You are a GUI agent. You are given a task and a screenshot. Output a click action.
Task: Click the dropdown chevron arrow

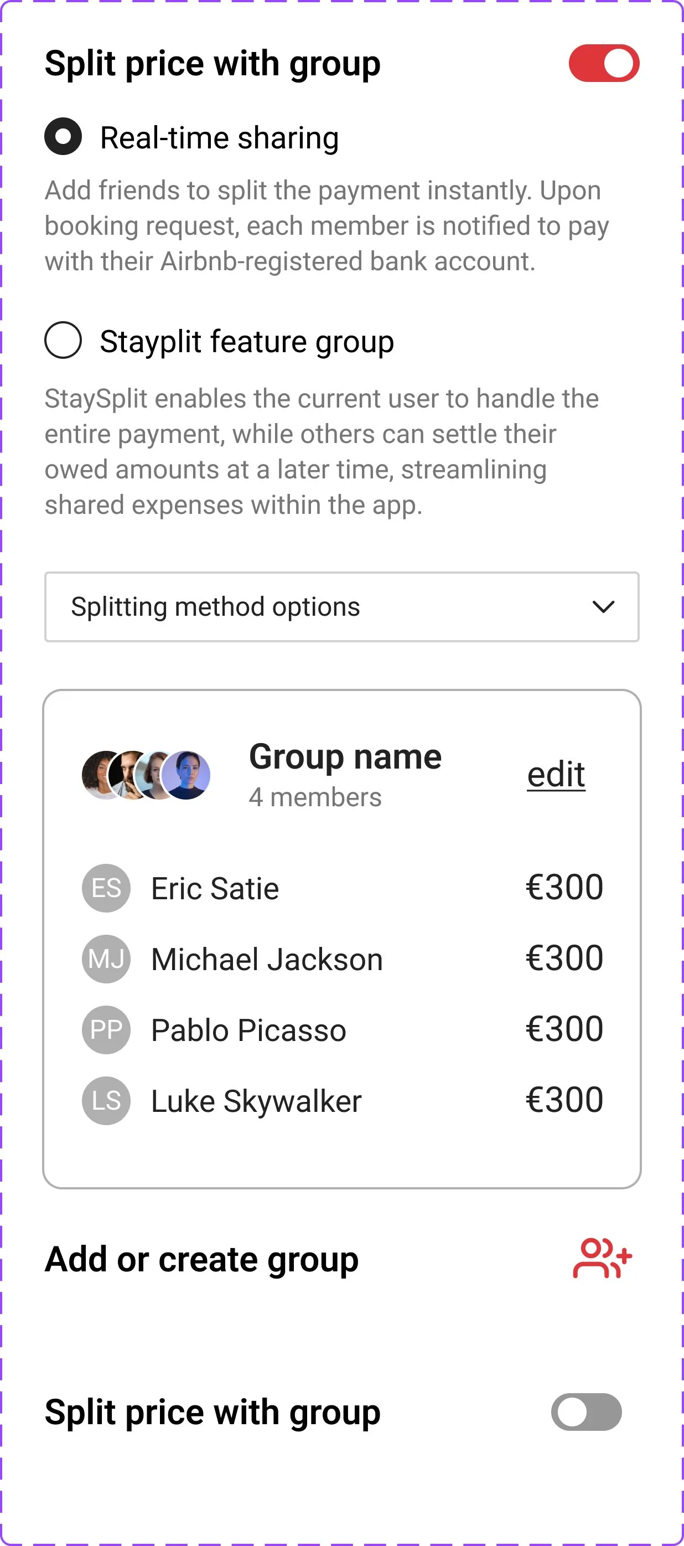pyautogui.click(x=603, y=607)
